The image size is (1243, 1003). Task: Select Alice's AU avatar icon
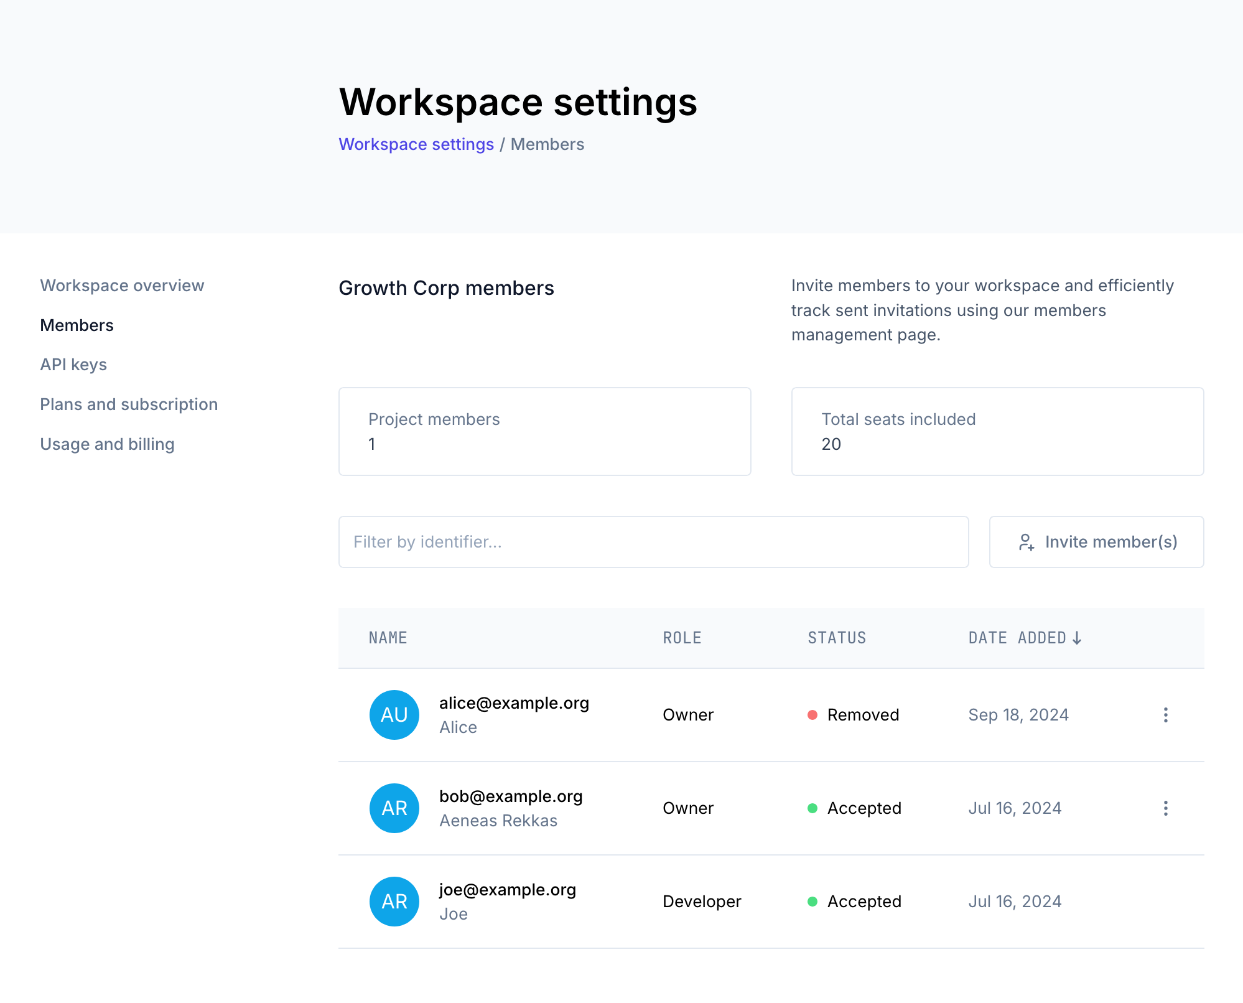tap(394, 715)
